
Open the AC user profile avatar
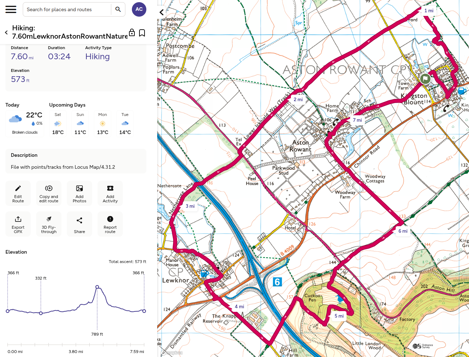[139, 9]
